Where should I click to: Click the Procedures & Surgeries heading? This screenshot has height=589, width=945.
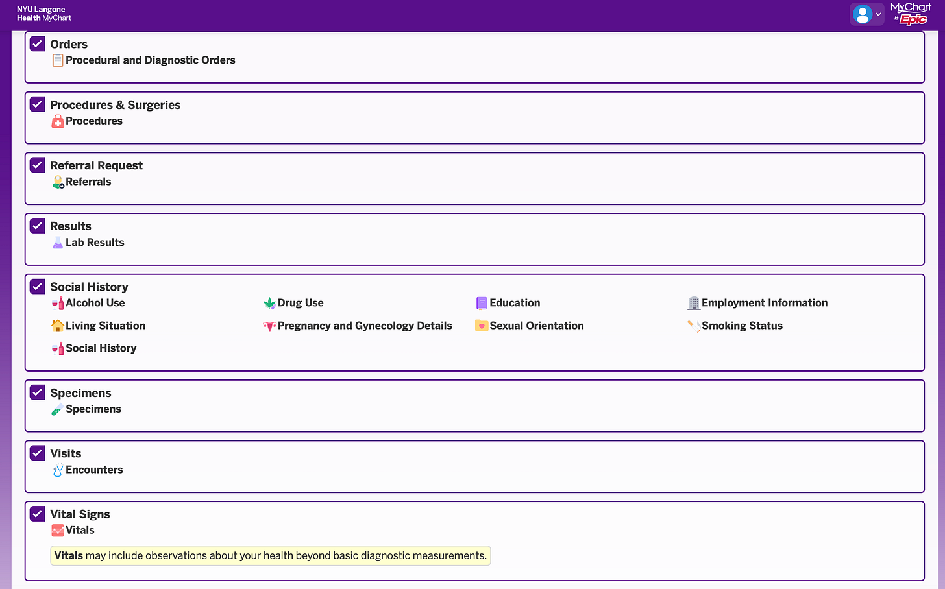[116, 105]
